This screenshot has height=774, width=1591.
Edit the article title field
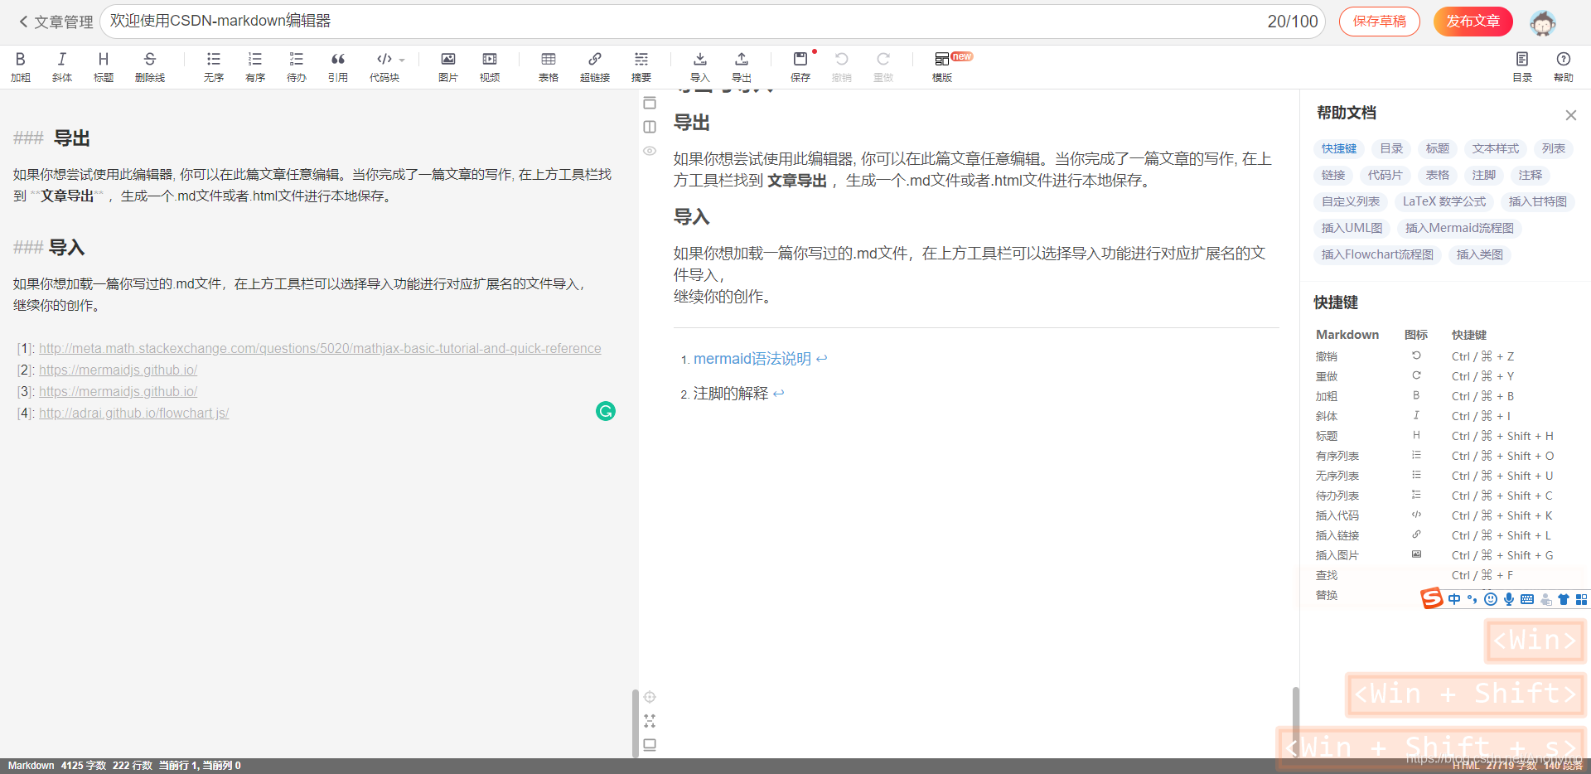click(713, 22)
